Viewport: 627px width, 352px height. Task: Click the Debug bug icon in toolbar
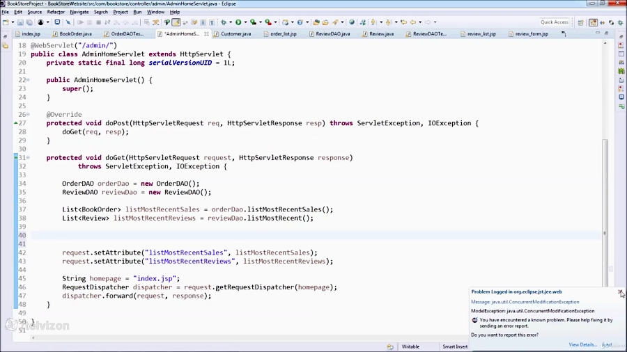point(224,22)
